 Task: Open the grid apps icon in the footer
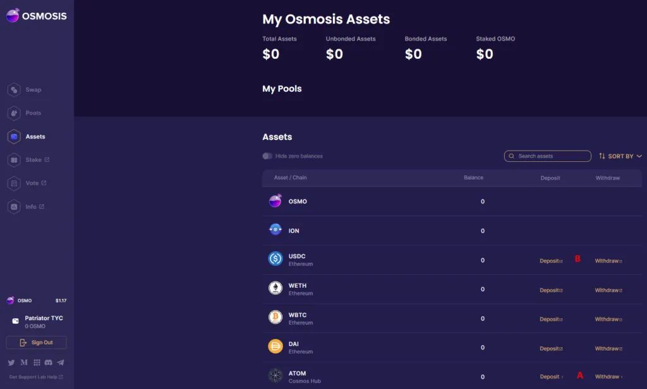point(37,362)
